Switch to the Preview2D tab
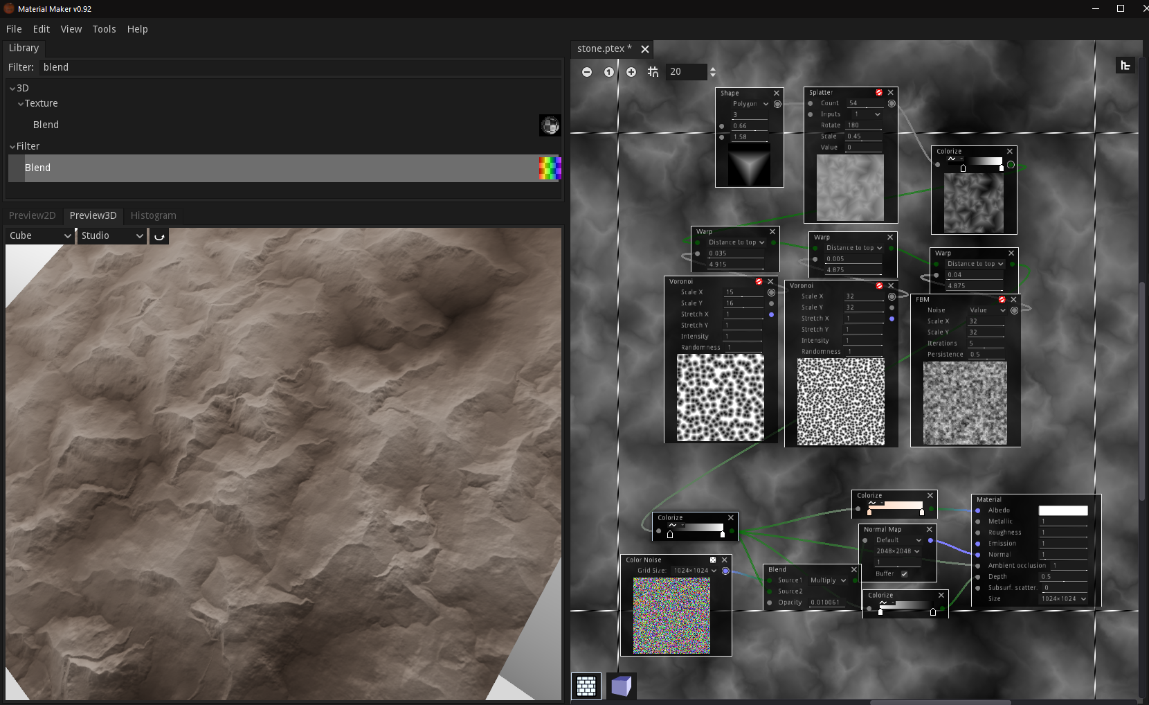The height and width of the screenshot is (705, 1149). pos(32,215)
